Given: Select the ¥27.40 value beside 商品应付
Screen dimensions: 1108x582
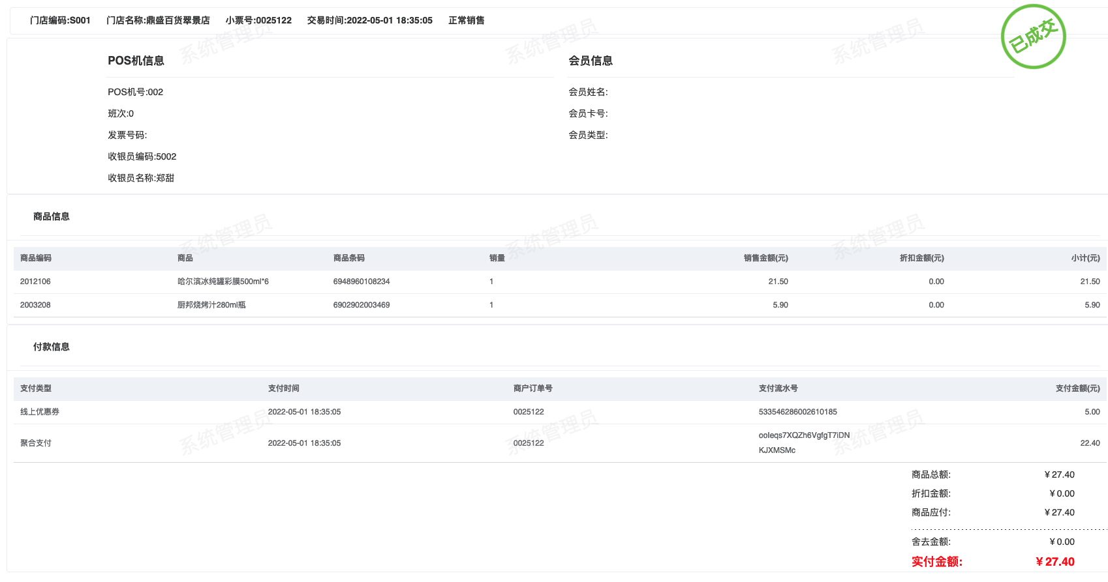Looking at the screenshot, I should pos(1060,512).
